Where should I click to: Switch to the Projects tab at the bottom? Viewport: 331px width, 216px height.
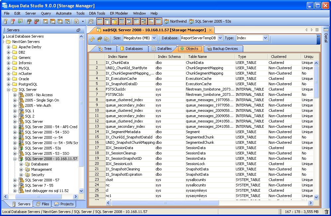pos(64,204)
